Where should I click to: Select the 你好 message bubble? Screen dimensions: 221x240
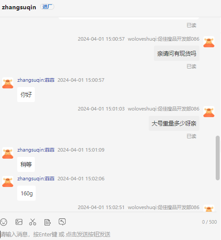26,95
